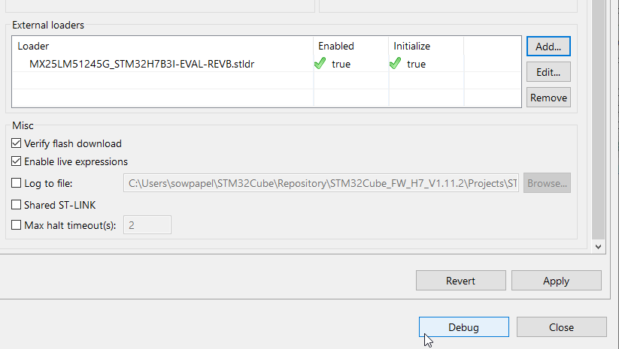Image resolution: width=619 pixels, height=349 pixels.
Task: Apply the debug configuration changes
Action: click(557, 281)
